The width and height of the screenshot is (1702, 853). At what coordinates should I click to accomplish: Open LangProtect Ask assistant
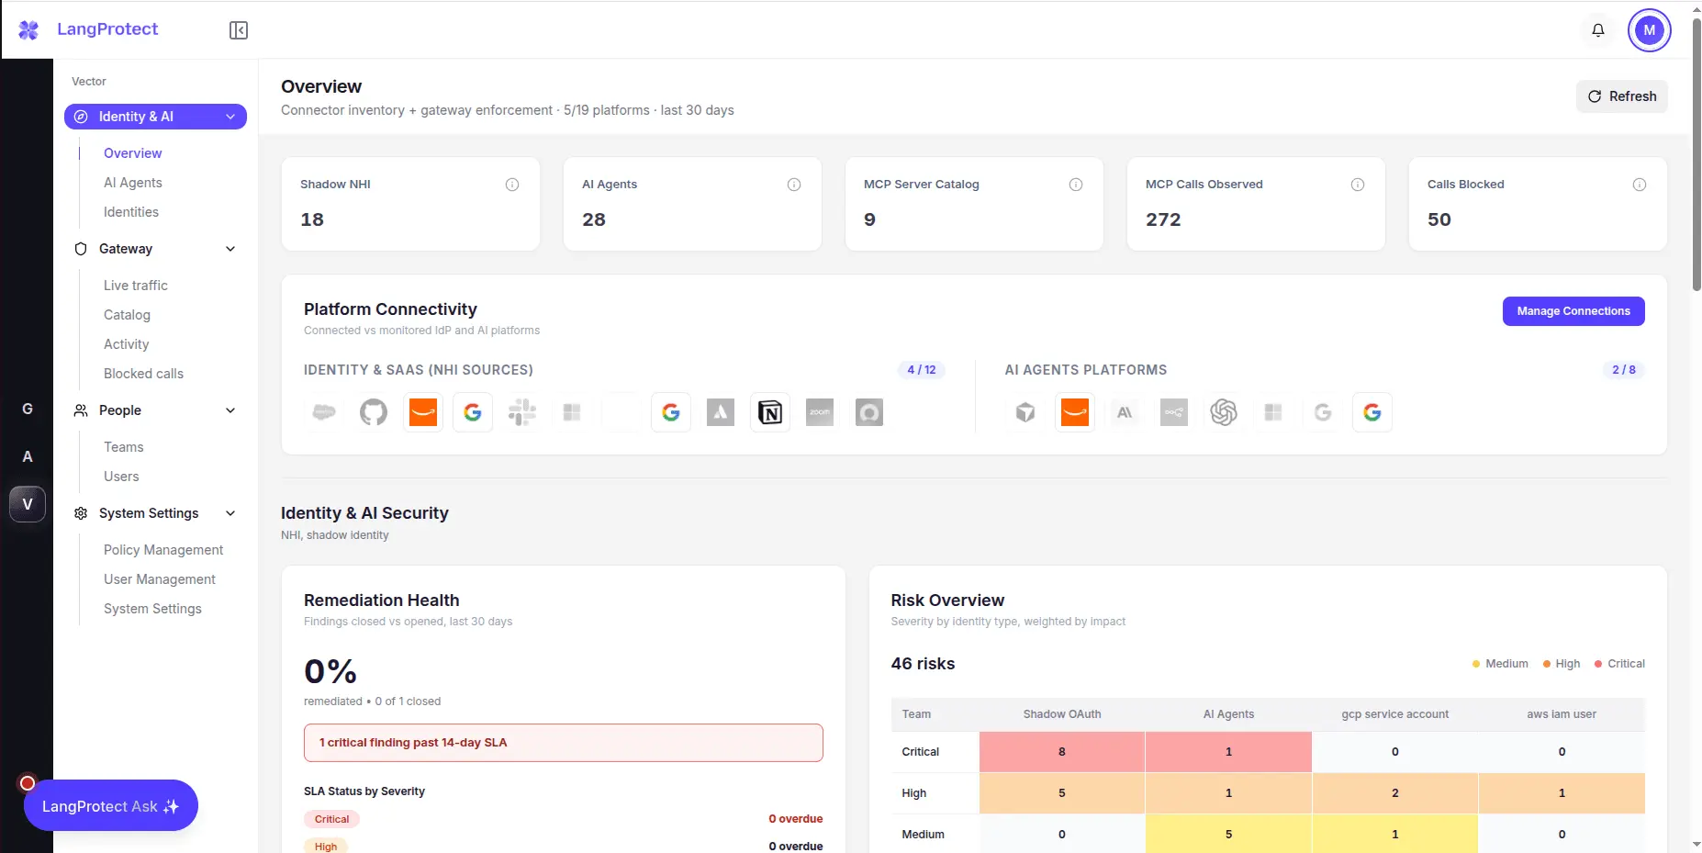click(111, 805)
